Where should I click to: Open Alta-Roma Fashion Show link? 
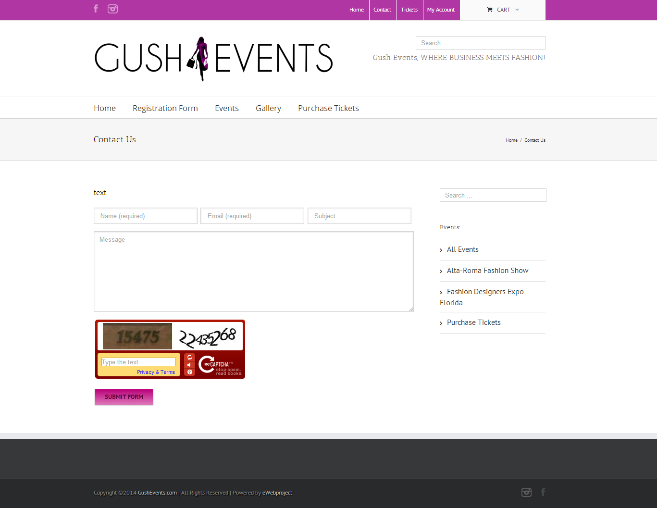487,271
